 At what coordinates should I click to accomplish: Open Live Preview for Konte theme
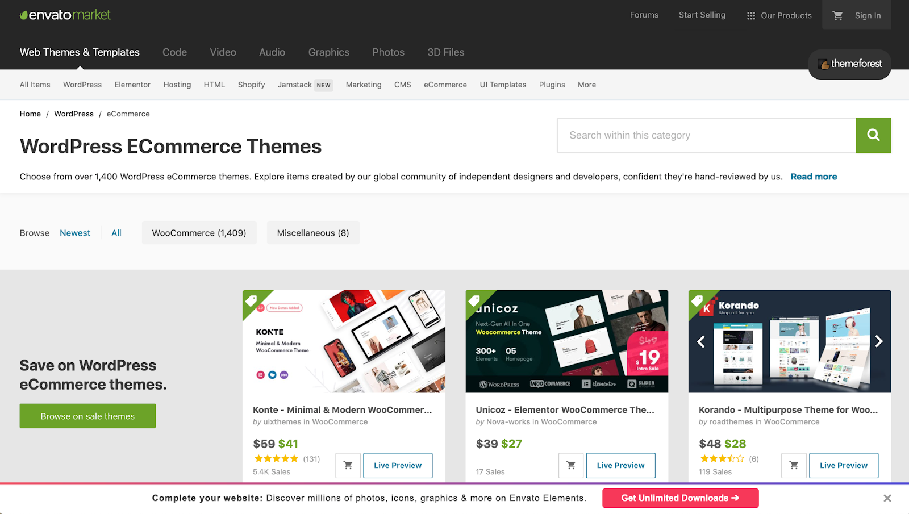pyautogui.click(x=398, y=465)
